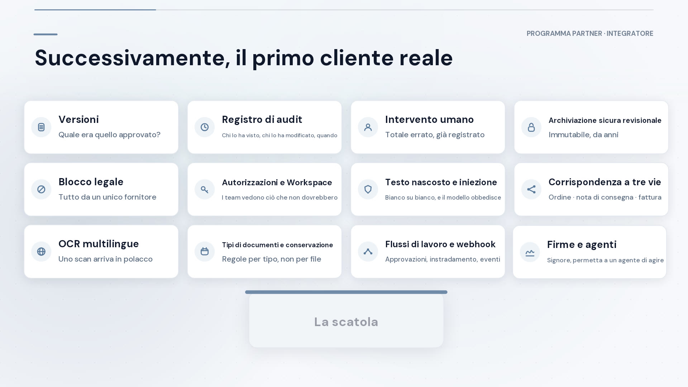Screen dimensions: 688x387
Task: Click the text Bianco su bianco, e il modello obbedisce
Action: coord(443,197)
